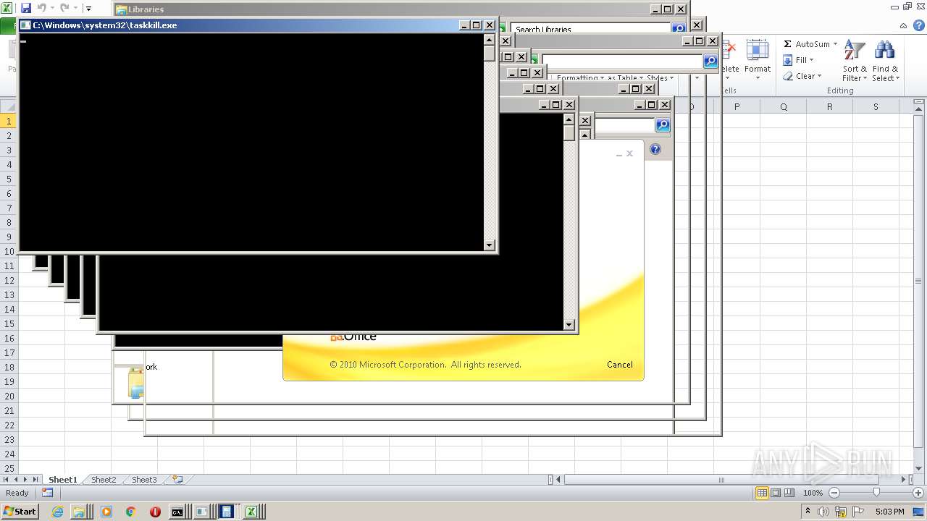Click the clock showing 5:03 PM

point(889,512)
